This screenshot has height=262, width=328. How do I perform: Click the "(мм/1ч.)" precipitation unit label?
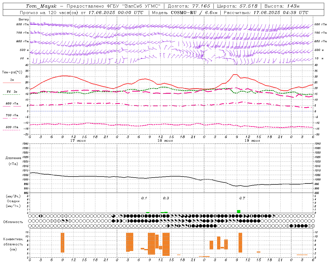point(13,206)
